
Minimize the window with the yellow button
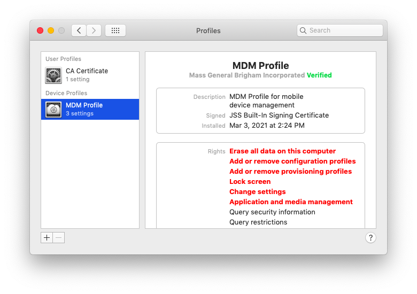[51, 30]
